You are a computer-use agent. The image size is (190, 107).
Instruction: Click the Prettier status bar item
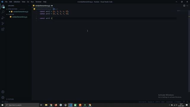click(178, 102)
